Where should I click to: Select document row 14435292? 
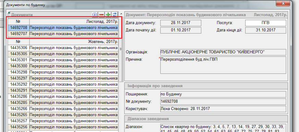pos(63,84)
